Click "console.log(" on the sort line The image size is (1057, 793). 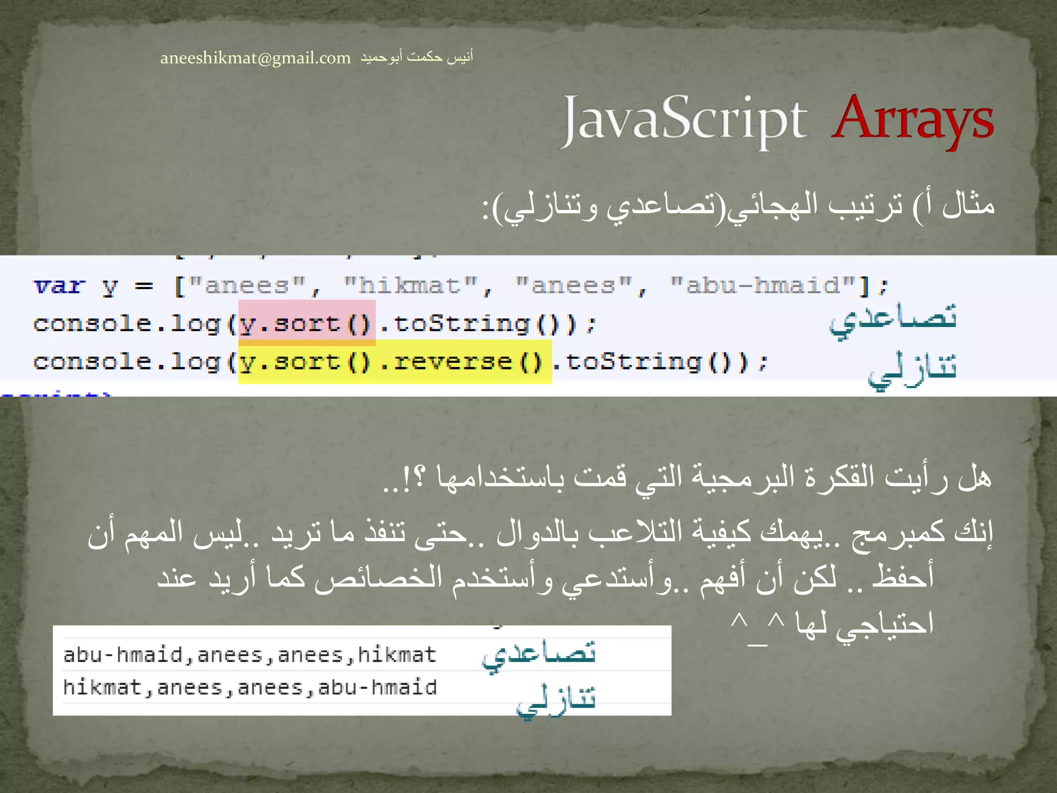pyautogui.click(x=135, y=325)
